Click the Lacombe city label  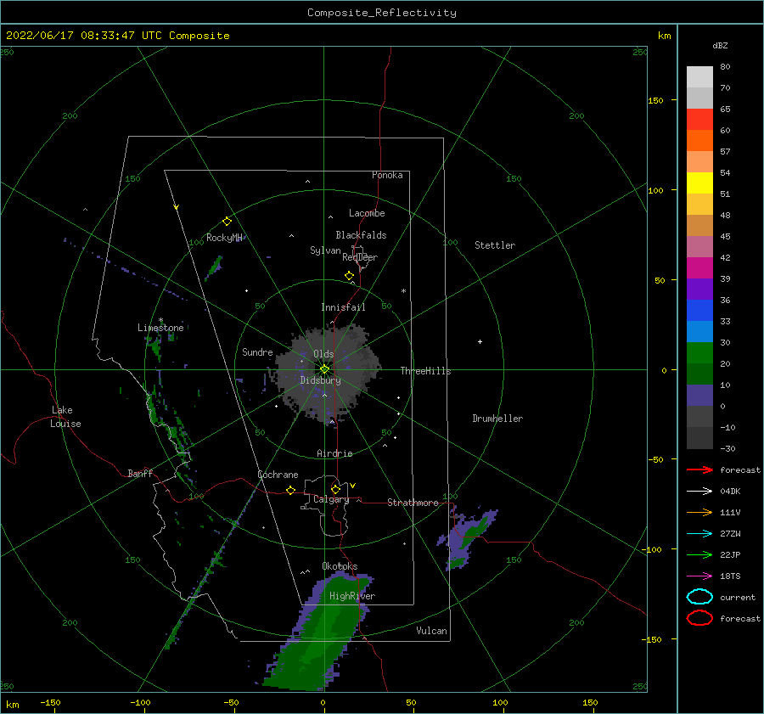point(367,213)
